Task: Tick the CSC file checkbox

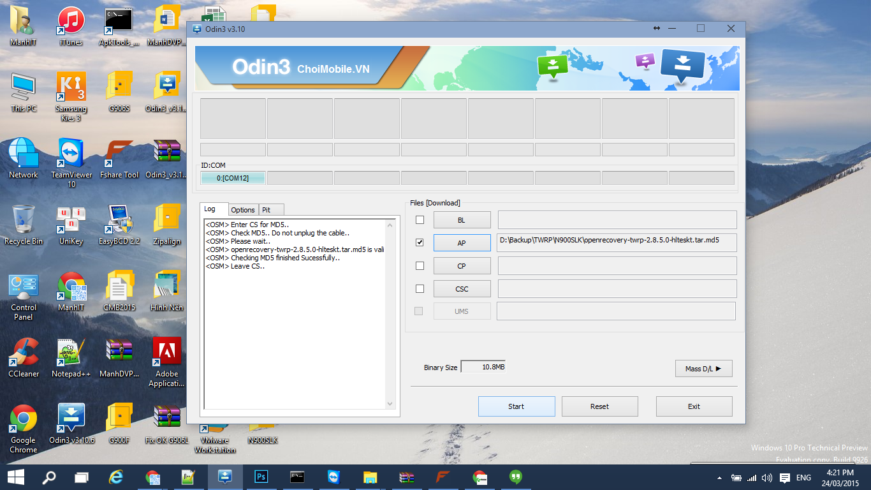Action: point(420,289)
